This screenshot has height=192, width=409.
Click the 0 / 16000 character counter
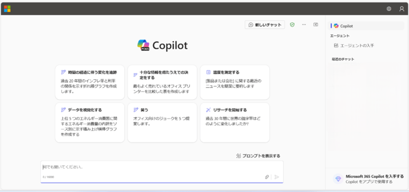[48, 177]
